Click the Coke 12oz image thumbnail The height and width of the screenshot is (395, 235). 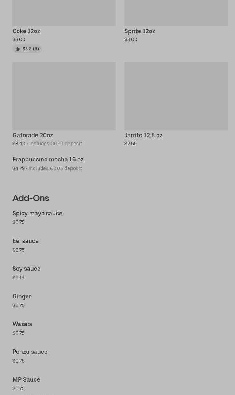[x=64, y=13]
